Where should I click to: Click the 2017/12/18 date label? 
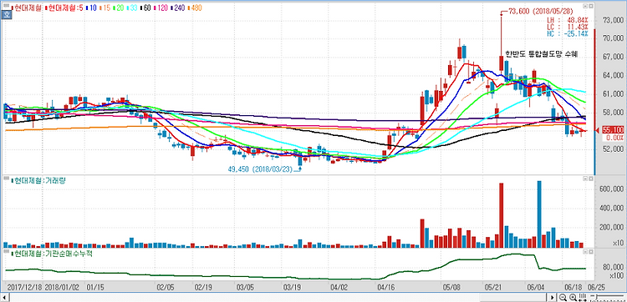pyautogui.click(x=25, y=287)
